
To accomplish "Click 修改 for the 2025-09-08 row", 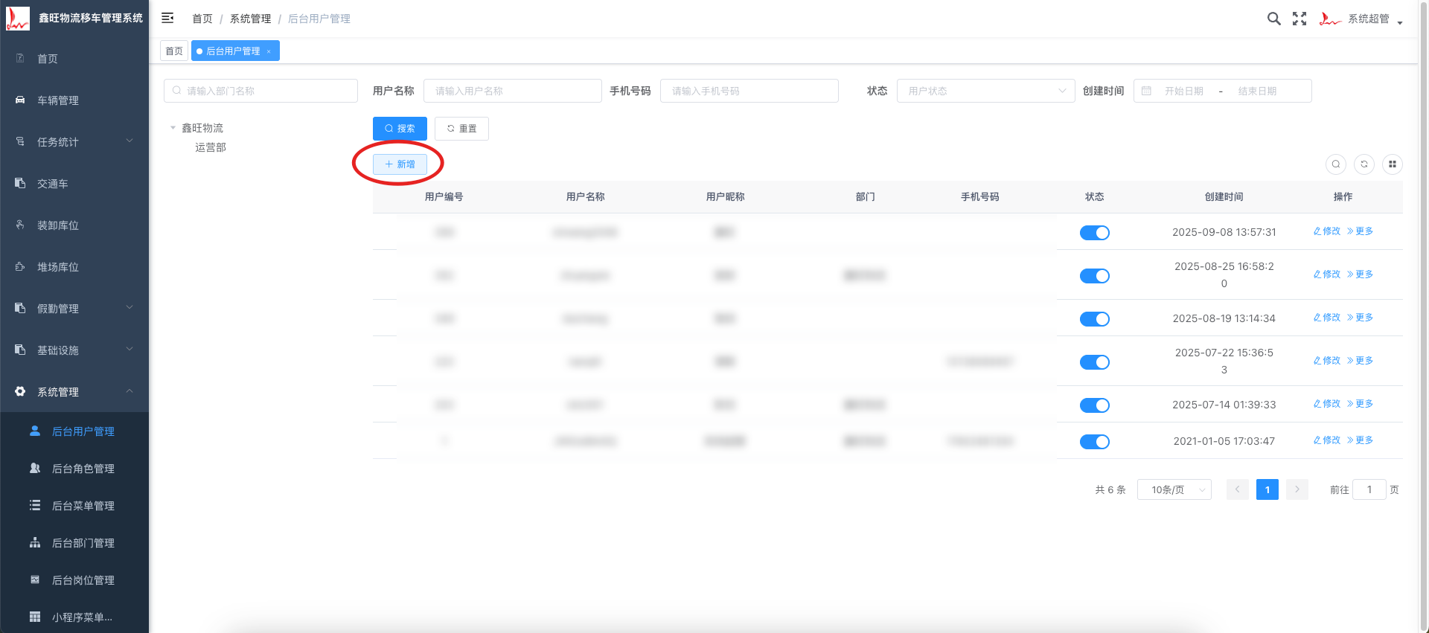I will tap(1327, 231).
